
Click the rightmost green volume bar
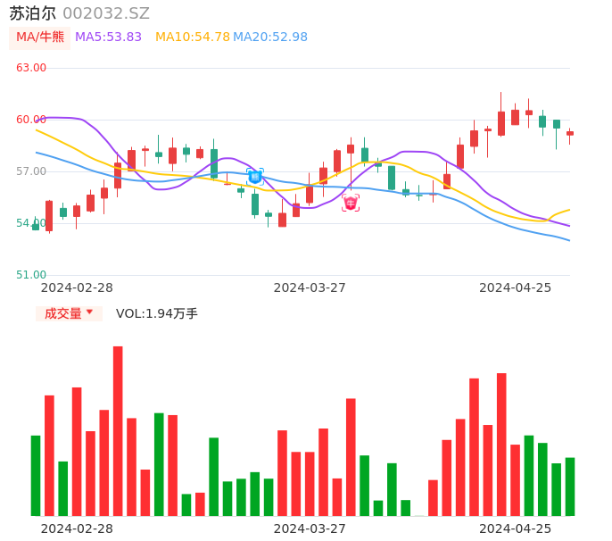click(x=570, y=487)
